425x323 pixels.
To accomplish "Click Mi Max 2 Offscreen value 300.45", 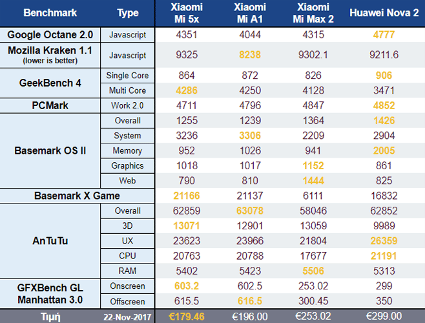I will click(313, 301).
